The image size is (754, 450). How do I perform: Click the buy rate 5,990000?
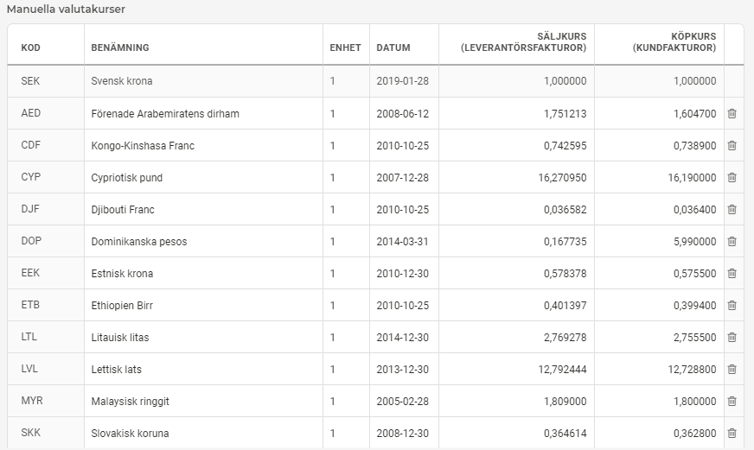pyautogui.click(x=695, y=241)
